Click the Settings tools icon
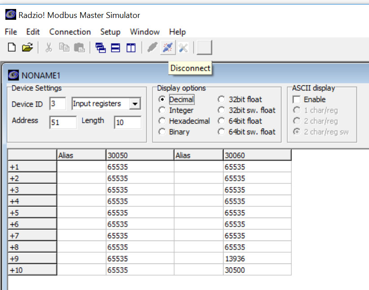The width and height of the screenshot is (369, 290). (x=183, y=48)
